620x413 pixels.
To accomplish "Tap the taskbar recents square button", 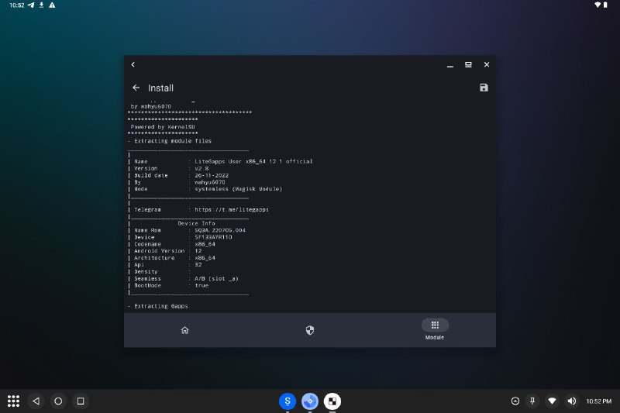I will pos(81,401).
